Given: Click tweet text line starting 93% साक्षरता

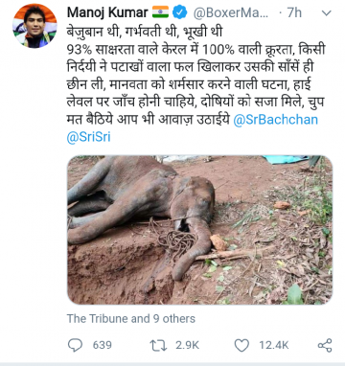Looking at the screenshot, I should coord(195,50).
